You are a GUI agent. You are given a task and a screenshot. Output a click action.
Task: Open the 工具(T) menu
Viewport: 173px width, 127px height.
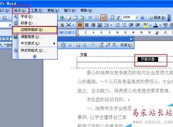[37, 11]
